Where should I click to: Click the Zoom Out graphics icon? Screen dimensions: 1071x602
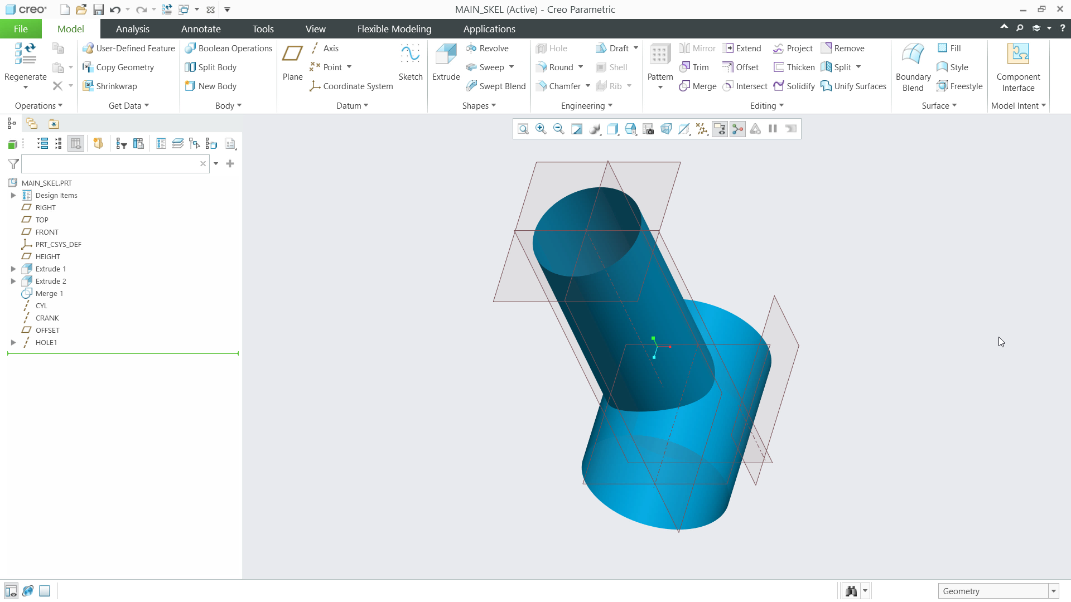(x=558, y=129)
